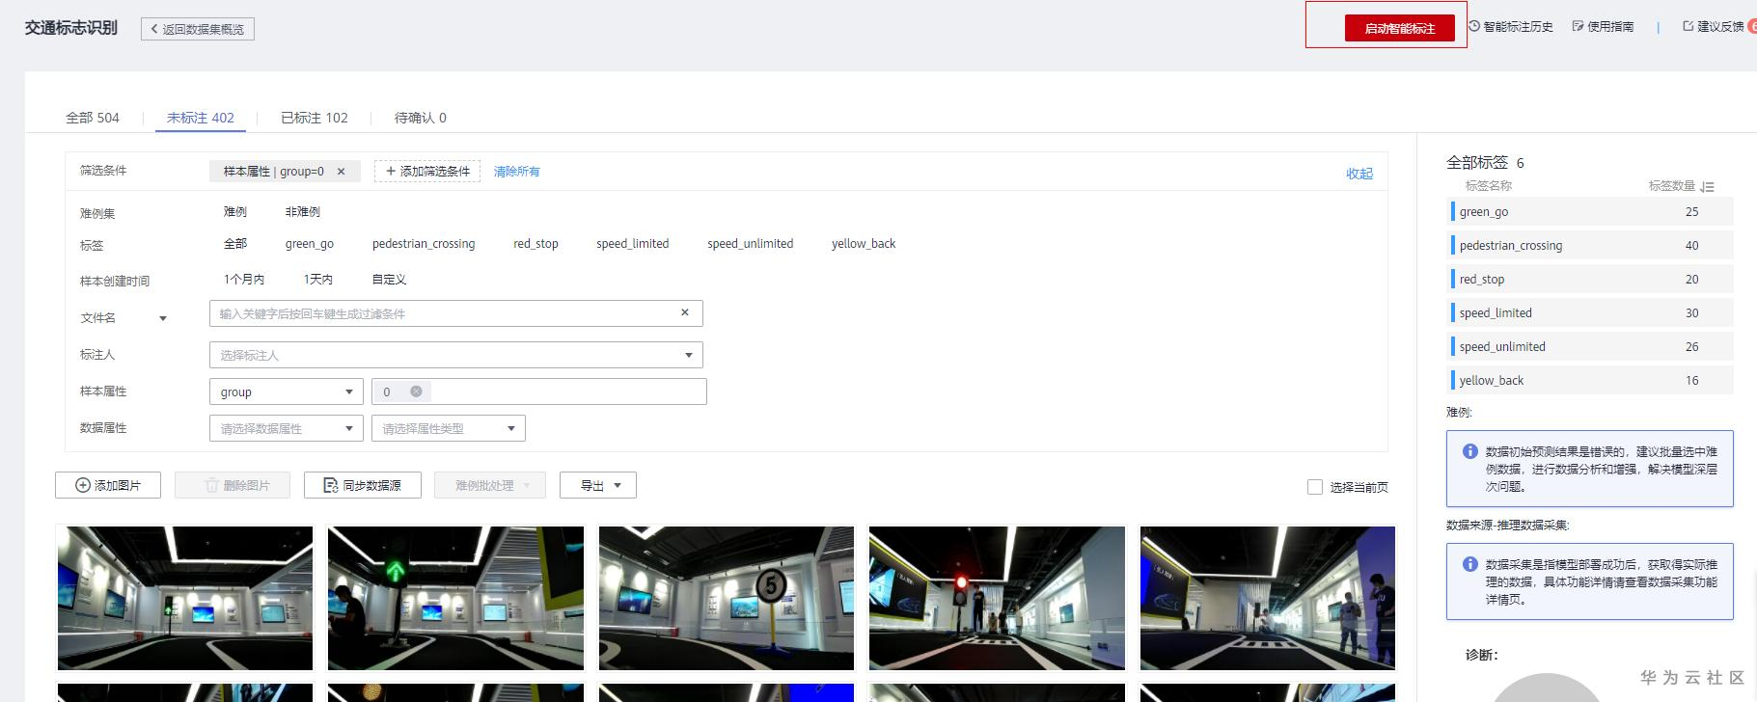Click the 清除所有 link

point(517,172)
